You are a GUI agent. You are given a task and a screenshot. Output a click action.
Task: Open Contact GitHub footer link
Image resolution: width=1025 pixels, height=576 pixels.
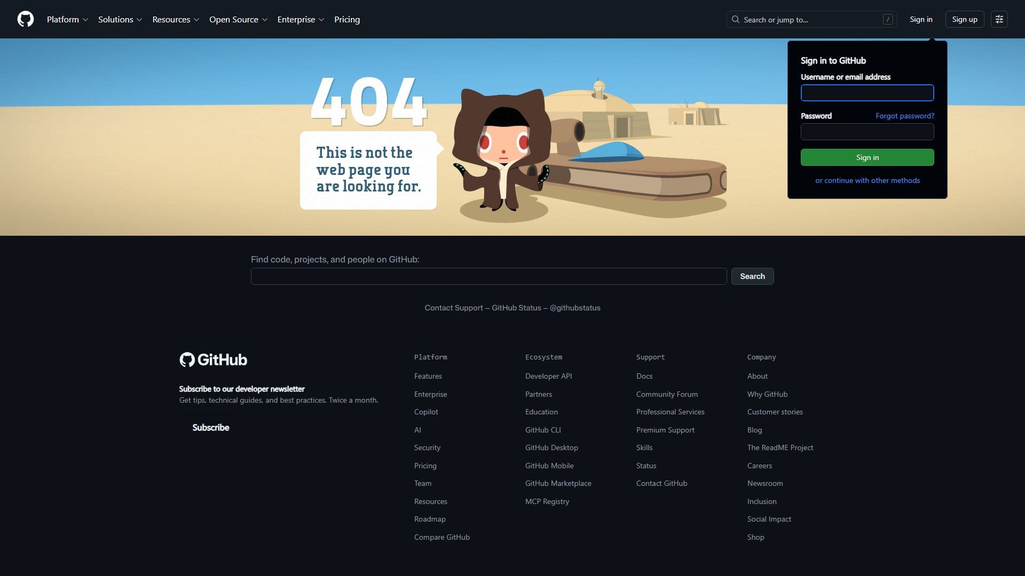[x=661, y=483]
